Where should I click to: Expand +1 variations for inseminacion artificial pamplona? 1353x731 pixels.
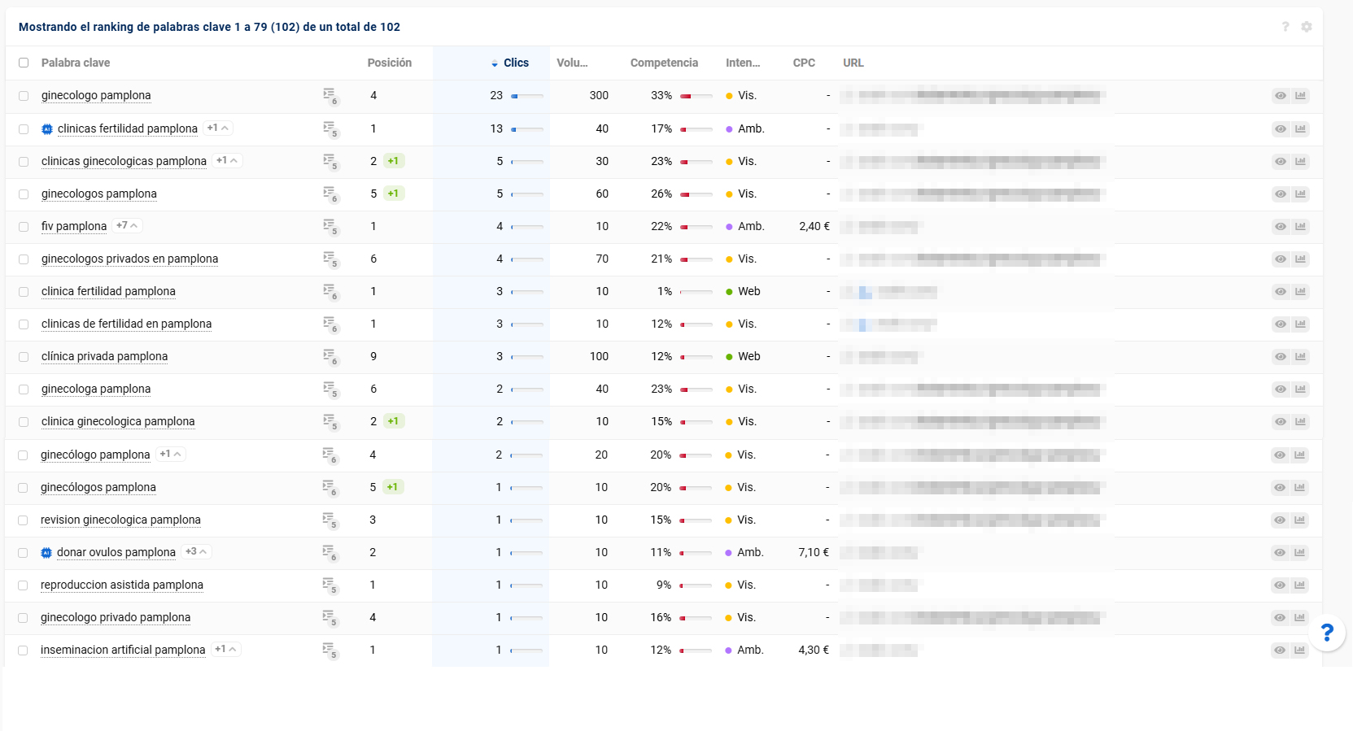tap(225, 649)
